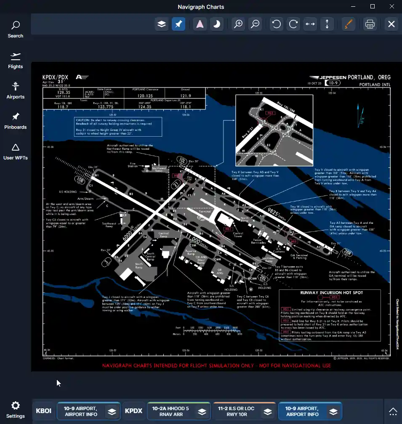Open 10-2A HHOOD 5 RNAV ARR tab
This screenshot has height=424, width=402.
coord(171,411)
